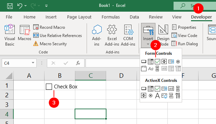Expand the Name Box dropdown arrow
The width and height of the screenshot is (216, 124).
[x=33, y=63]
